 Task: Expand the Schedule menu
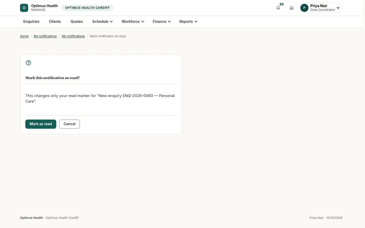[x=103, y=22]
